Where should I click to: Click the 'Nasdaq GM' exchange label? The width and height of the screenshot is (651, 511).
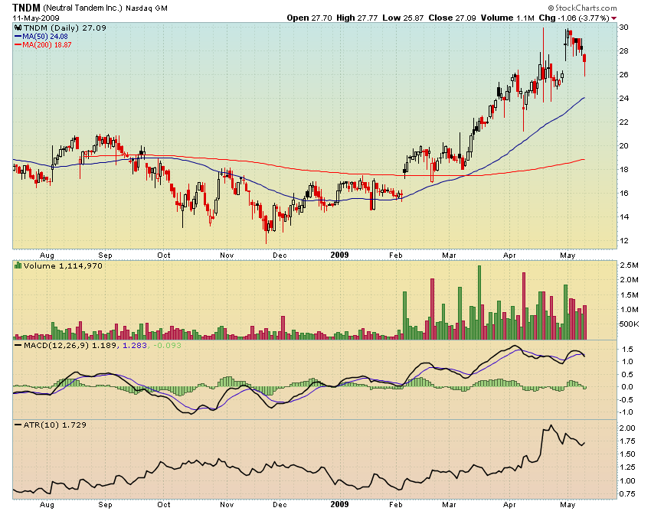(146, 8)
